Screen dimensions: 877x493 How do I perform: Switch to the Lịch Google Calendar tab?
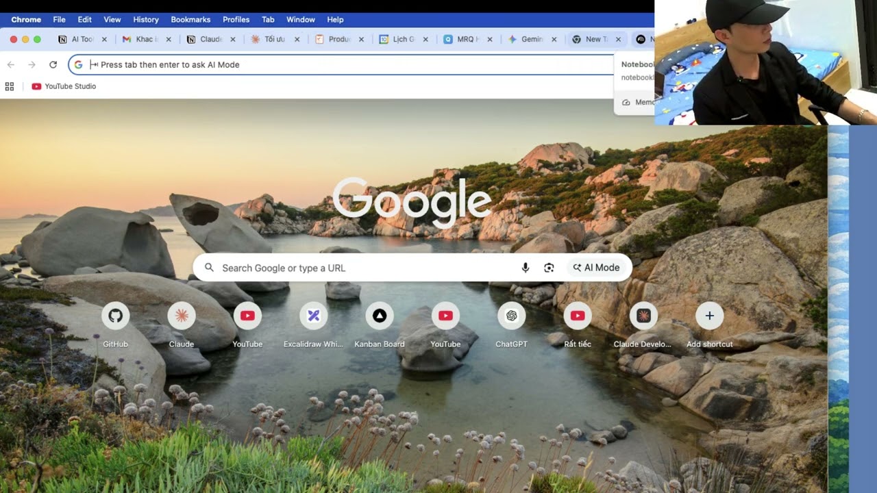pos(403,39)
